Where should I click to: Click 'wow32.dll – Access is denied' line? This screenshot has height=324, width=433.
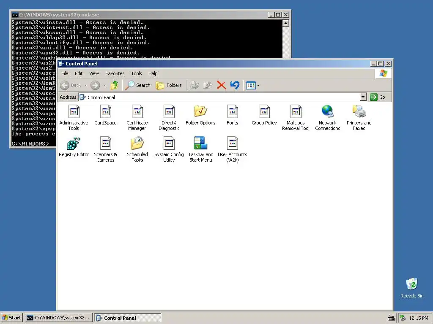pyautogui.click(x=75, y=53)
